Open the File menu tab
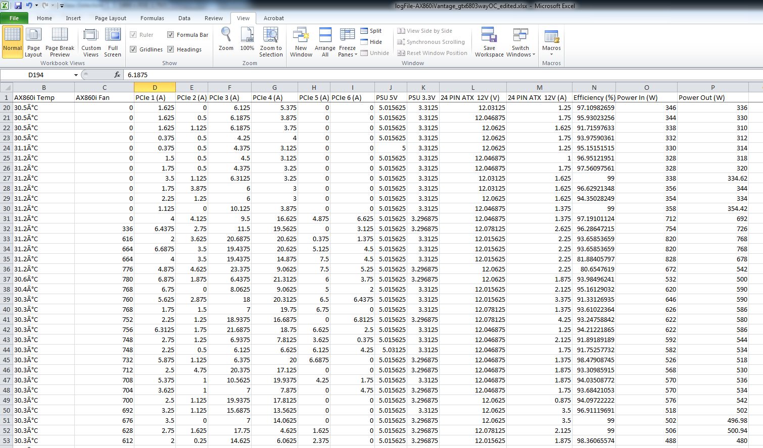 pyautogui.click(x=14, y=18)
